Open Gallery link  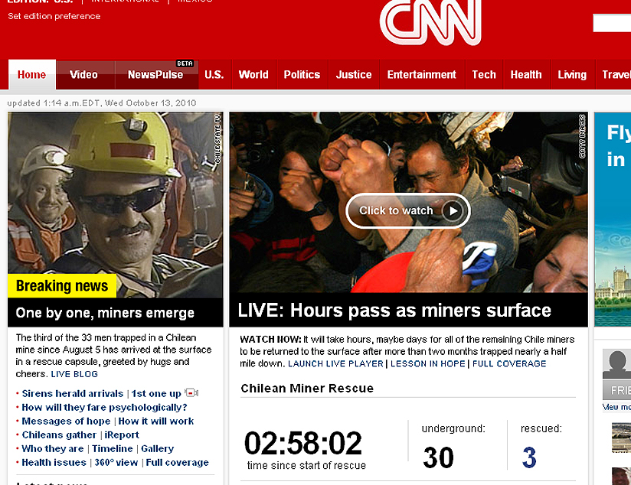157,448
